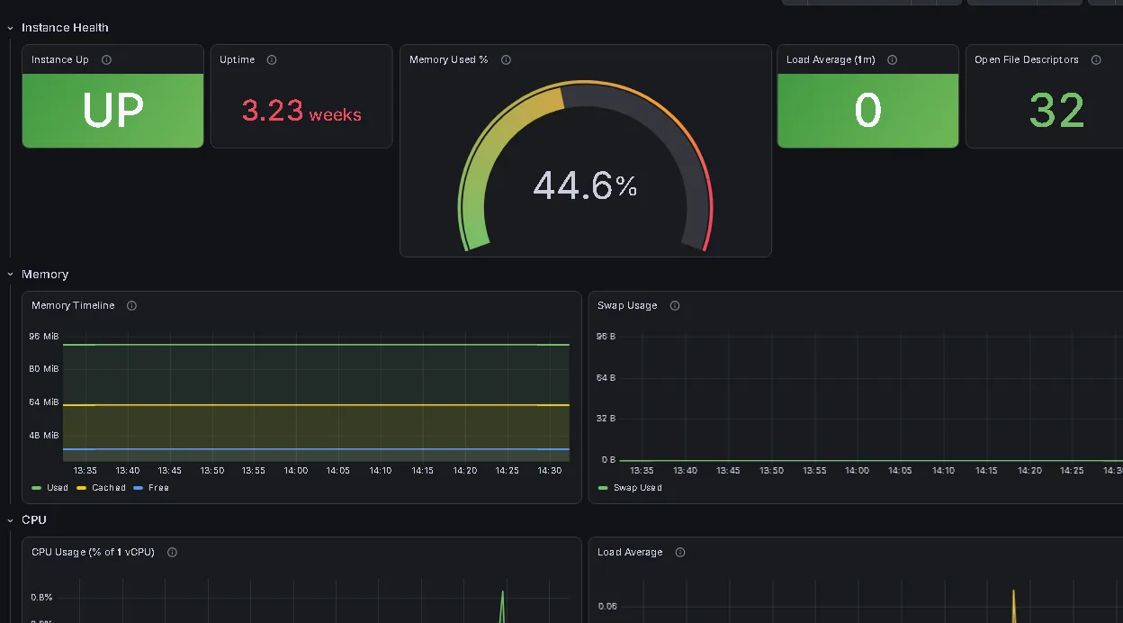Click the 3.23 weeks uptime value
Screen dimensions: 1123x623
click(x=301, y=111)
